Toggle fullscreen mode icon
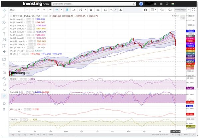Viewport: 199px width, 138px height. pos(193,10)
